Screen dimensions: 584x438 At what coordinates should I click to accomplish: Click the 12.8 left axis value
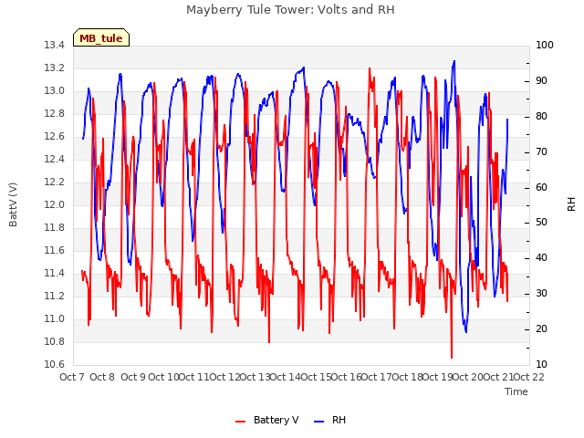[55, 113]
